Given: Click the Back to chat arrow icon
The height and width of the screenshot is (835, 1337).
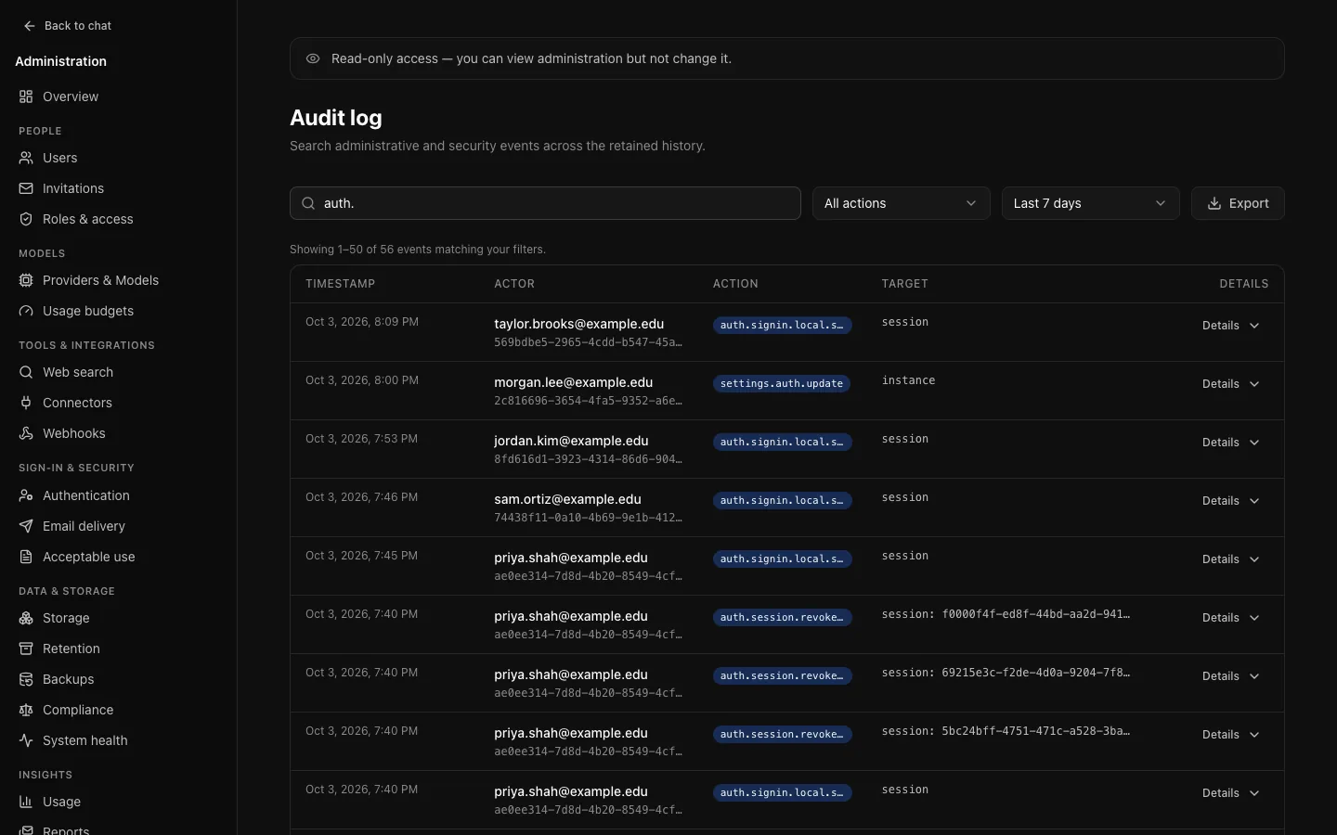Looking at the screenshot, I should 30,26.
